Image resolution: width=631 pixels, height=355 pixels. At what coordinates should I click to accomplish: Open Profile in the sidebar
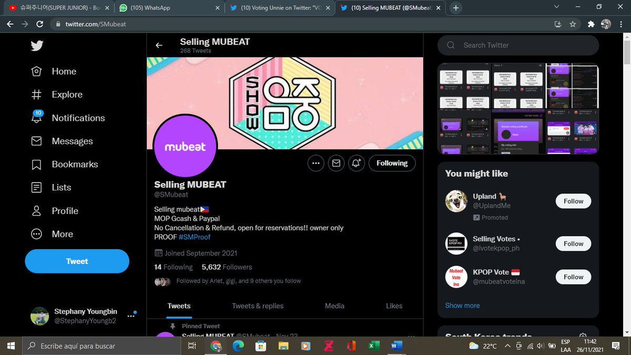(55, 211)
